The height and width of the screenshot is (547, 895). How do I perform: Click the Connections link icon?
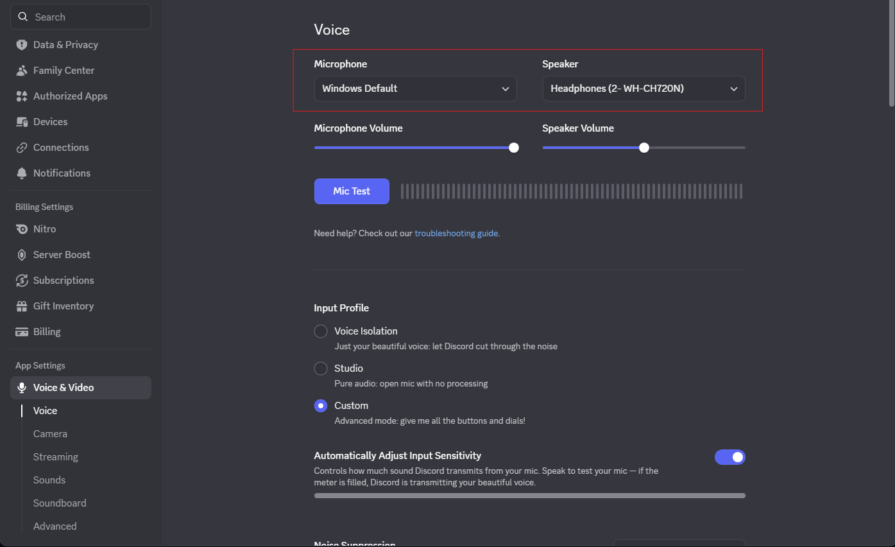coord(22,148)
